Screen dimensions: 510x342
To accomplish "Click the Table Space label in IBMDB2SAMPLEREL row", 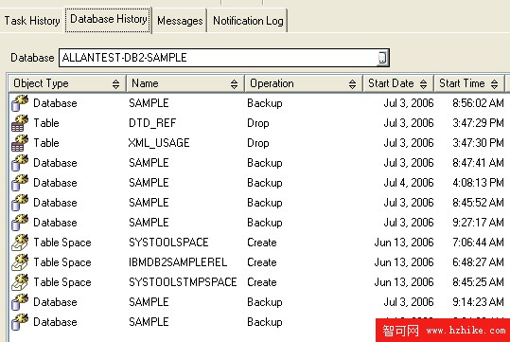I will [62, 262].
